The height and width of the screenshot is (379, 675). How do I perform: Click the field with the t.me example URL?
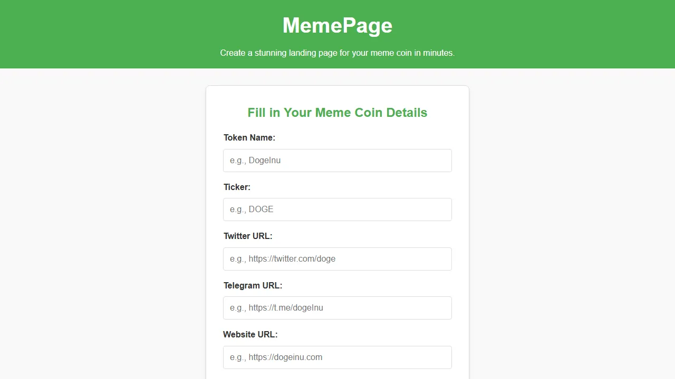point(337,307)
